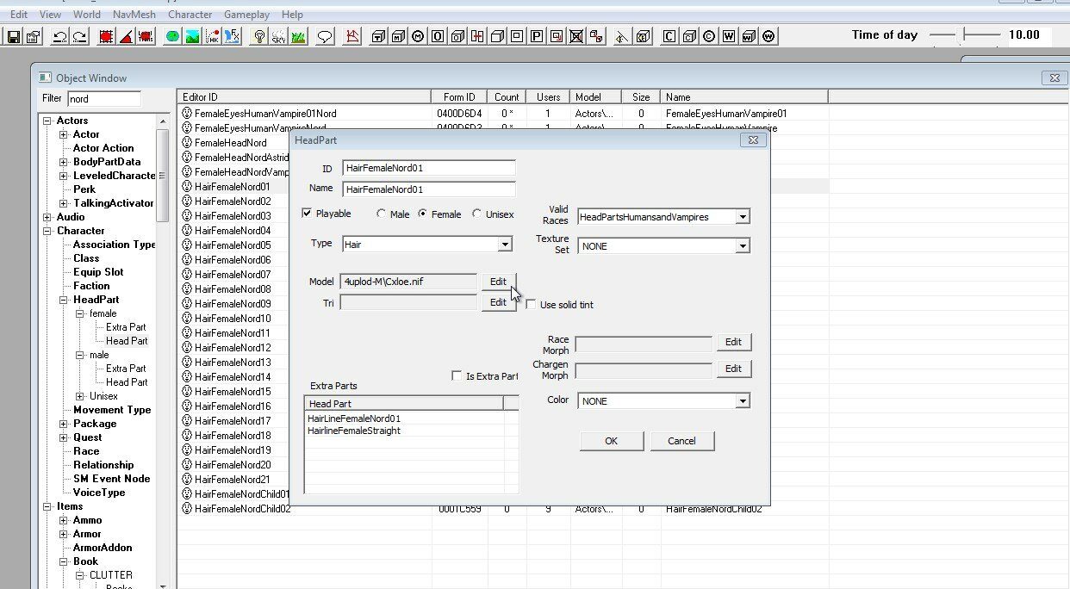Open the Gameplay menu
Image resolution: width=1070 pixels, height=589 pixels.
click(x=247, y=15)
